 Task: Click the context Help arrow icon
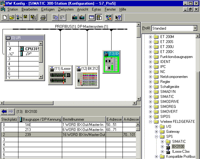point(118,17)
